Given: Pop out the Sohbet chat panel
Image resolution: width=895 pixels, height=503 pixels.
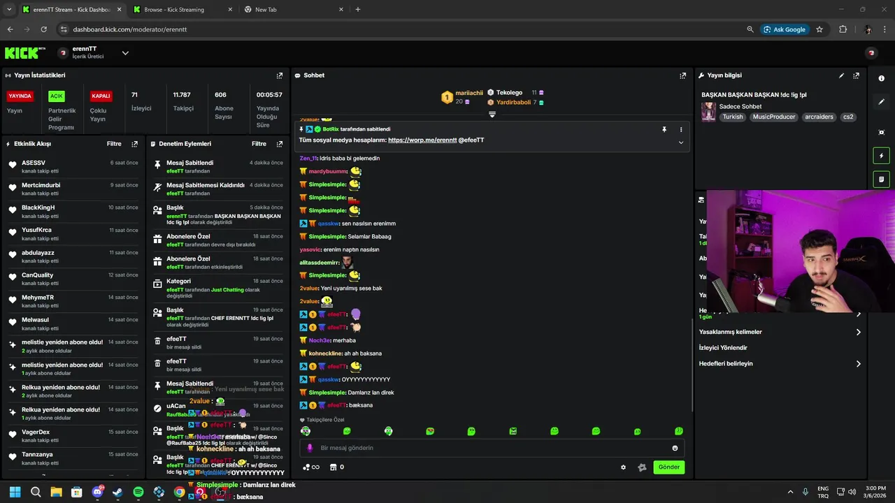Looking at the screenshot, I should (683, 75).
